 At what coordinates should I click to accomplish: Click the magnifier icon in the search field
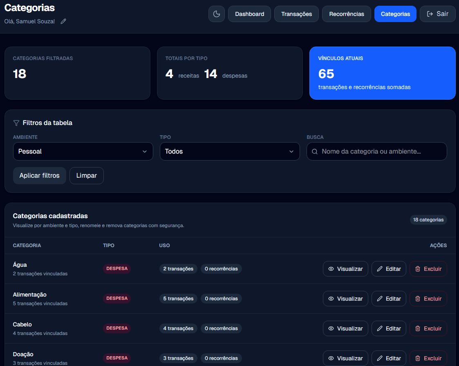click(315, 152)
